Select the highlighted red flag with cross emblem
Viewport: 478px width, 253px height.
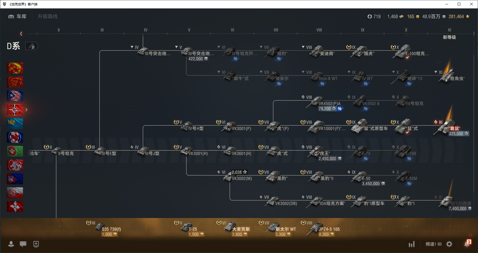point(15,110)
